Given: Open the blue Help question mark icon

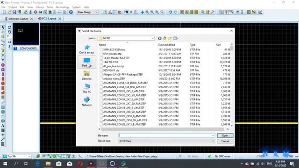Looking at the screenshot, I should pos(71,12).
